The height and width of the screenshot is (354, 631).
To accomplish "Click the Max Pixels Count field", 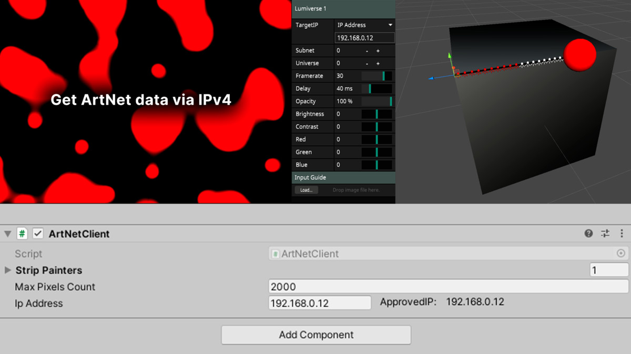I will (x=448, y=287).
